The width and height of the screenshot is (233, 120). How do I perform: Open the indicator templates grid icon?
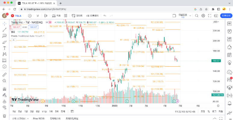coord(65,16)
